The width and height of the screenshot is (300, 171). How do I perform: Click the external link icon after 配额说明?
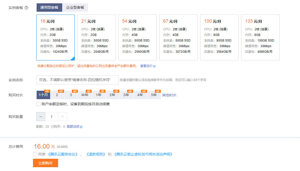point(81,127)
